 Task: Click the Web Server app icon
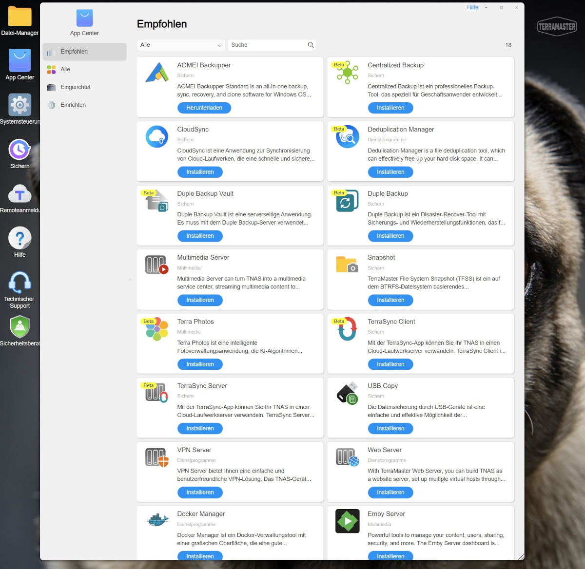tap(348, 457)
